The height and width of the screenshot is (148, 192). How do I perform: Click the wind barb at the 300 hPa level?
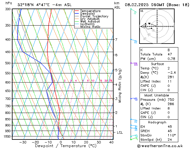[134, 11]
